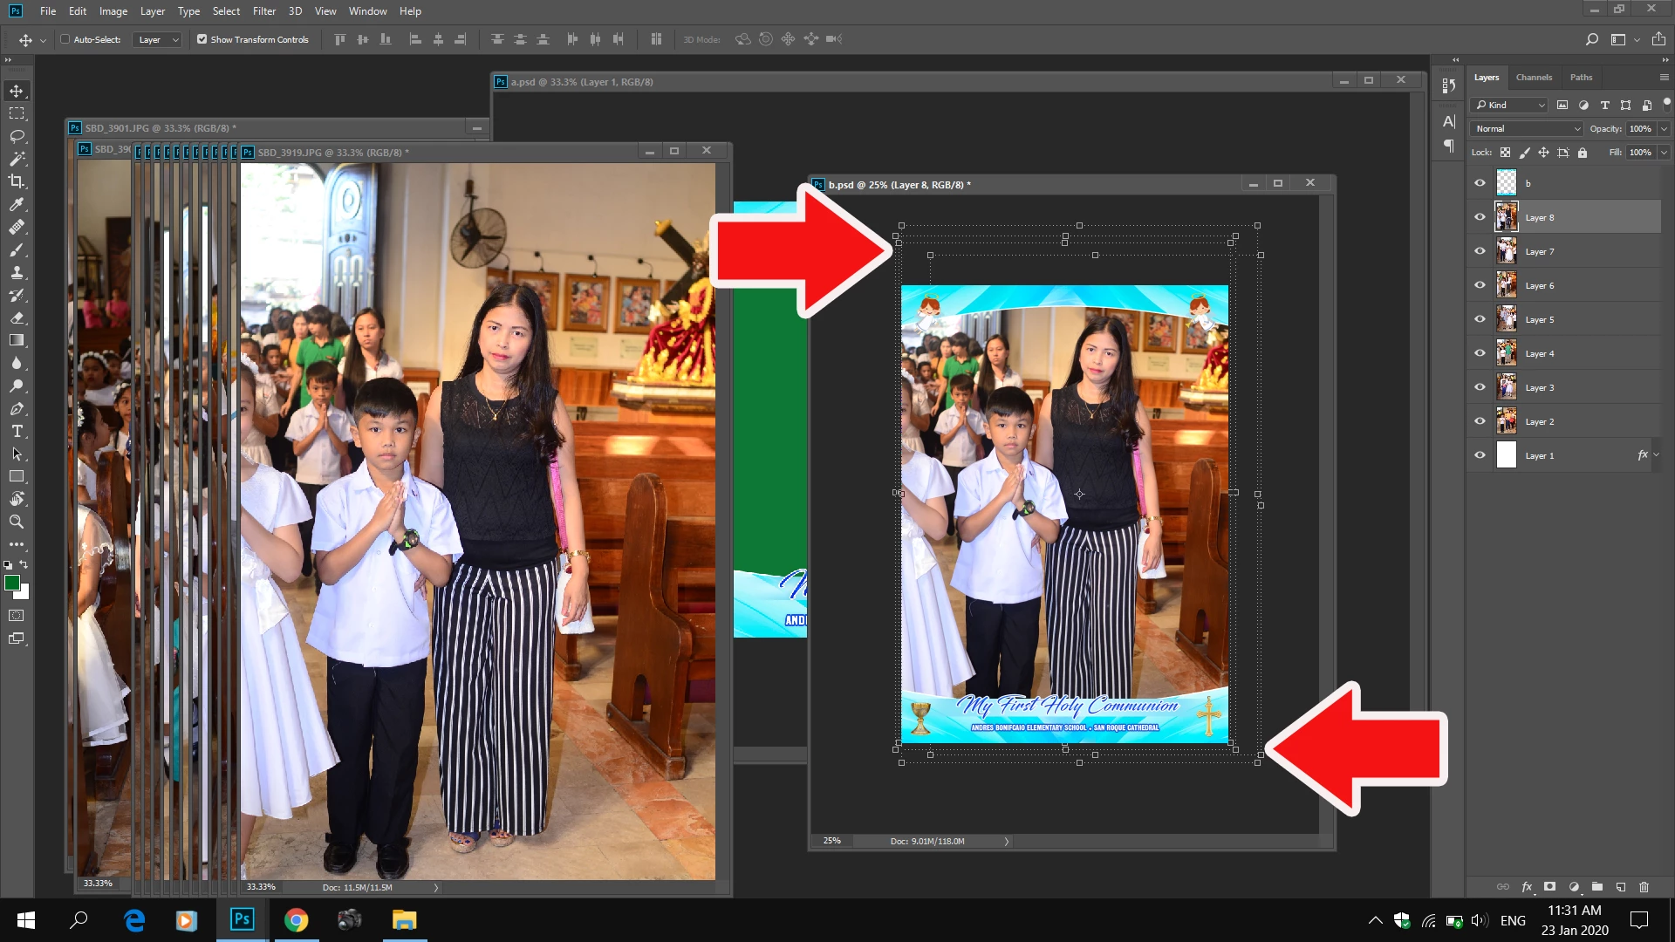Click Layer 1 thumbnail
This screenshot has height=942, width=1675.
(x=1507, y=455)
